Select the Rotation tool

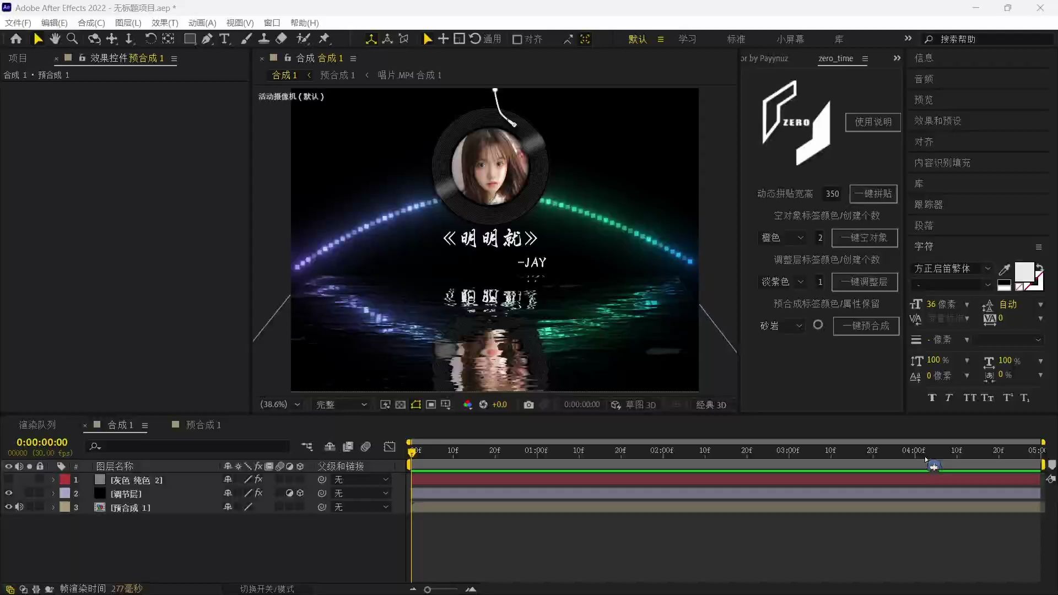150,39
